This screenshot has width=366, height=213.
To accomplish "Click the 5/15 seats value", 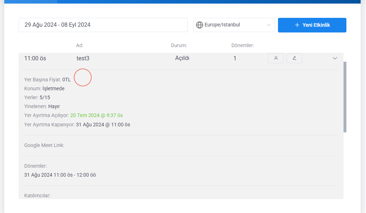I will tap(45, 97).
